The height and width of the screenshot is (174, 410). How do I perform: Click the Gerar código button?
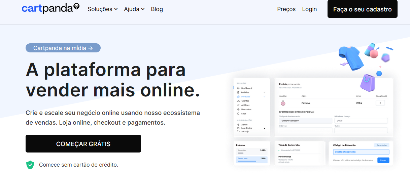pos(382,145)
